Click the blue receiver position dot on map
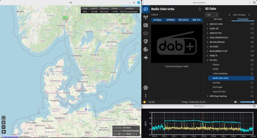This screenshot has height=138, width=257. [86, 109]
